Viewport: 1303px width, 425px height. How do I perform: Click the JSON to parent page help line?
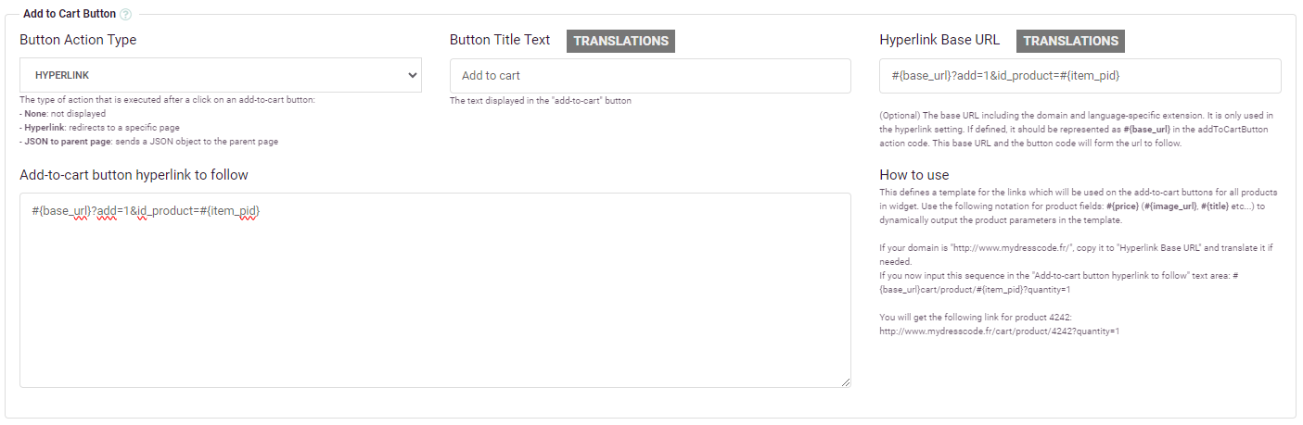(x=148, y=141)
